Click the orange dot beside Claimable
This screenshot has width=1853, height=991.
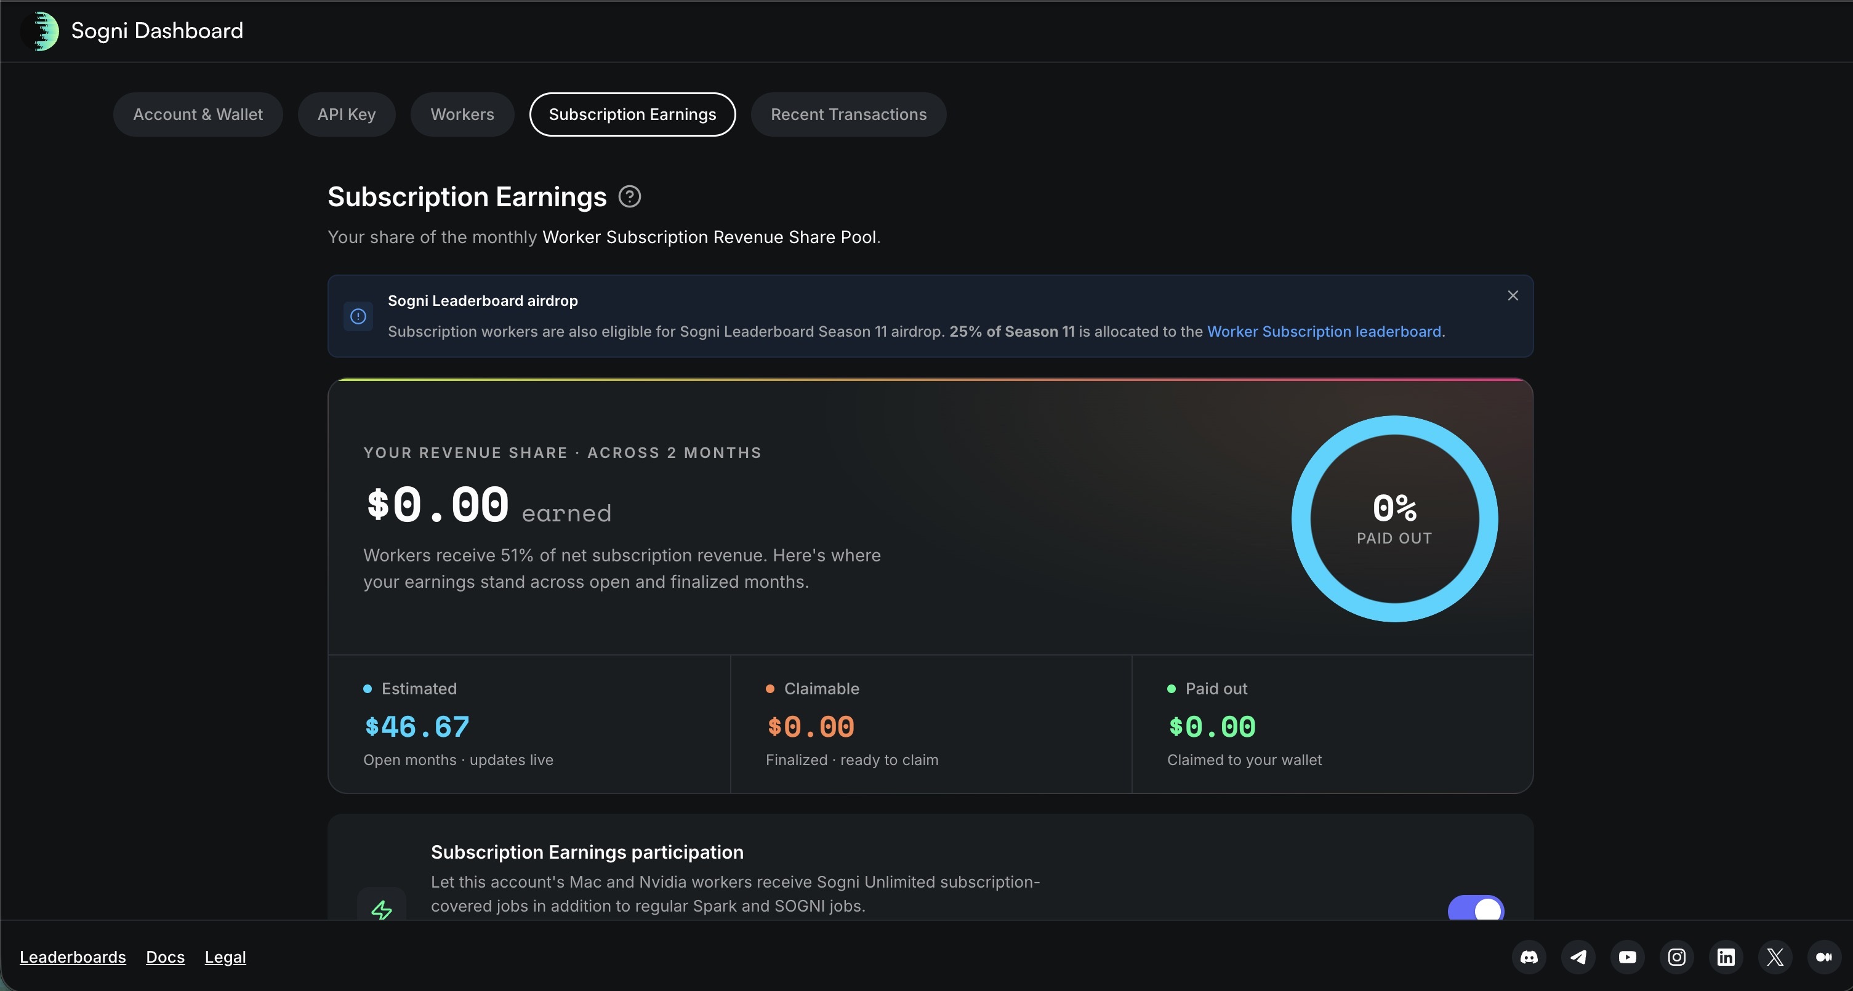[x=770, y=689]
